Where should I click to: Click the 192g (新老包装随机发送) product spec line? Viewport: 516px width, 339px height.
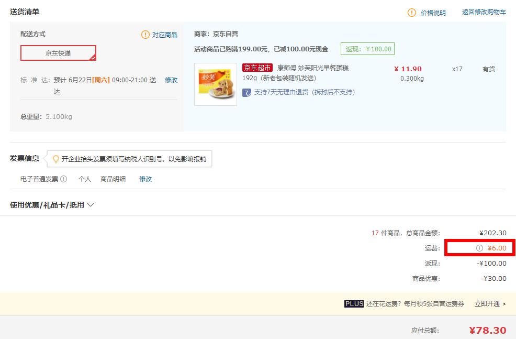tap(279, 78)
